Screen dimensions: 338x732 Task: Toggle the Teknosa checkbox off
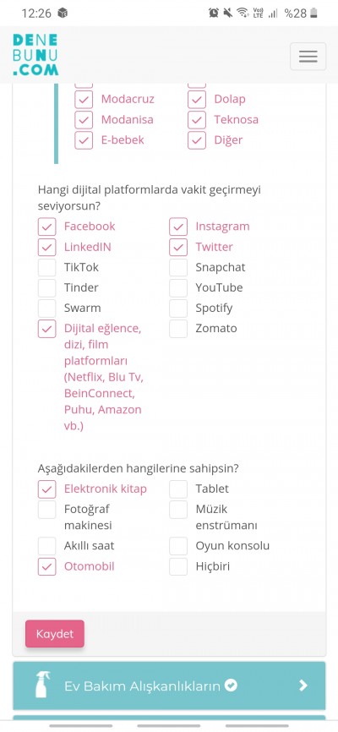click(x=197, y=119)
